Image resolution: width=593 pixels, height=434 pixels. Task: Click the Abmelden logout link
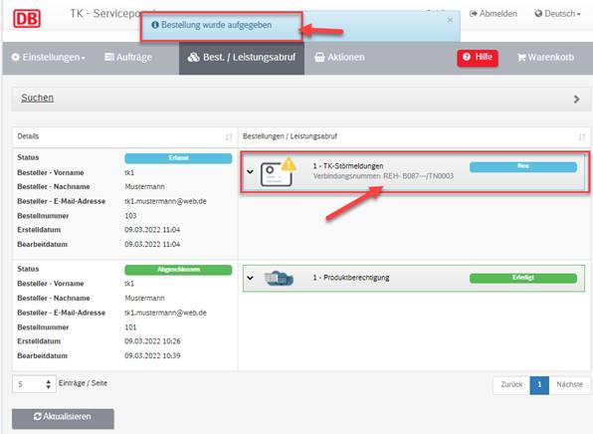tap(494, 14)
